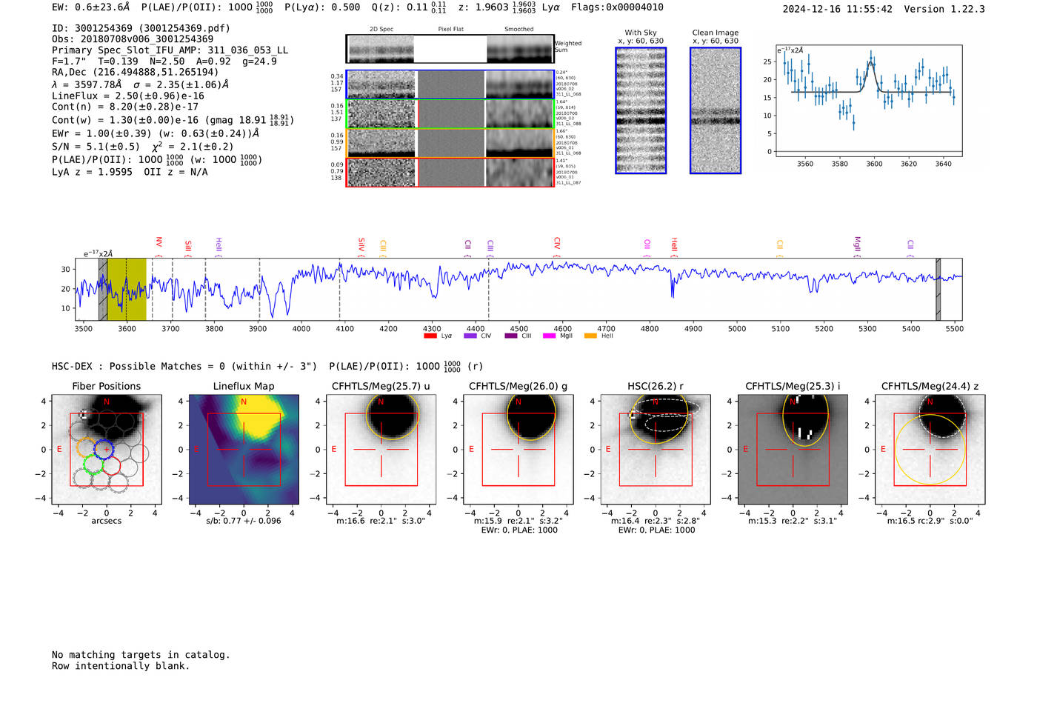Viewport: 1037px width, 706px height.
Task: Click the HSC-DEX Possible Matches text
Action: [x=184, y=366]
